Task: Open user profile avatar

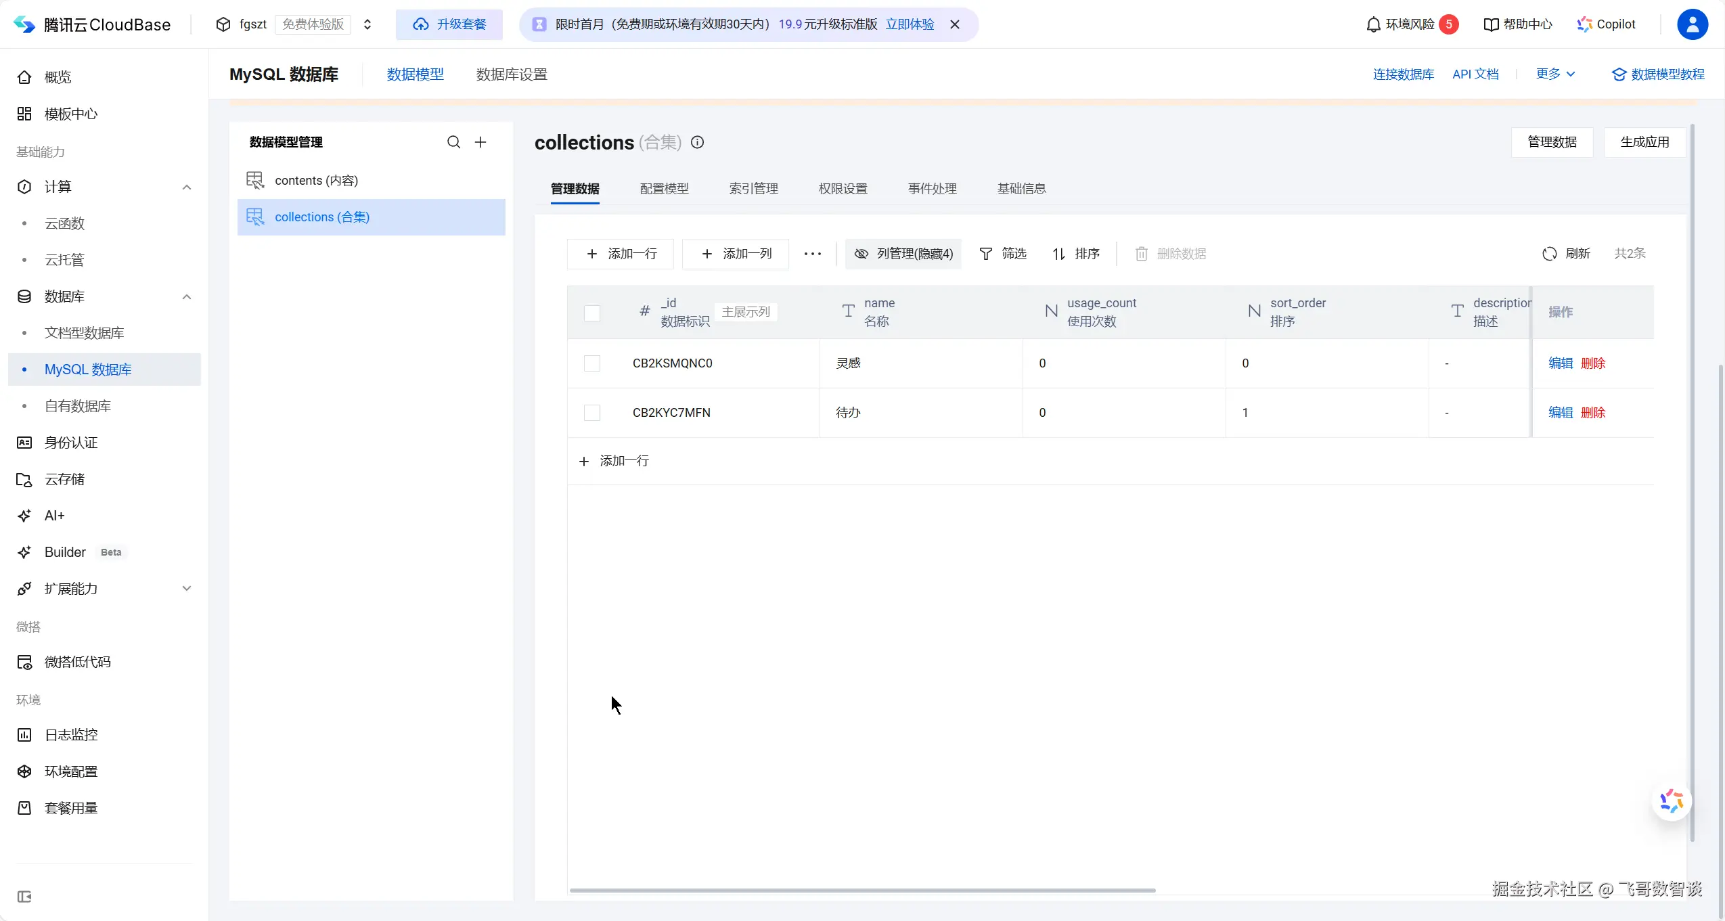Action: tap(1692, 24)
